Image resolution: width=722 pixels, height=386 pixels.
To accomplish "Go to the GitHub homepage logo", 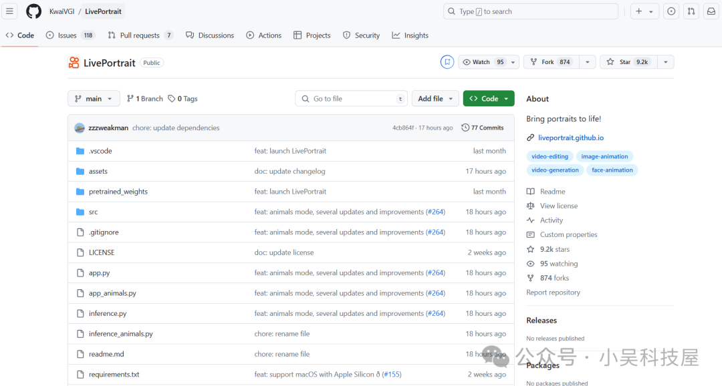I will point(33,11).
